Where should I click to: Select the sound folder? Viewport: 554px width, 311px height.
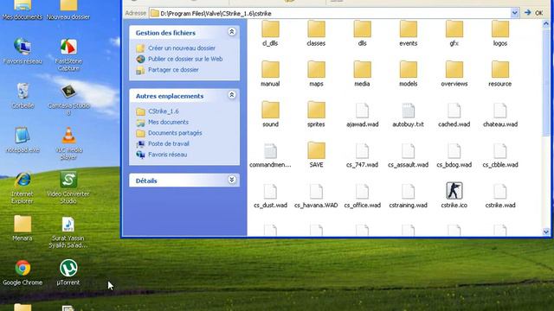270,115
